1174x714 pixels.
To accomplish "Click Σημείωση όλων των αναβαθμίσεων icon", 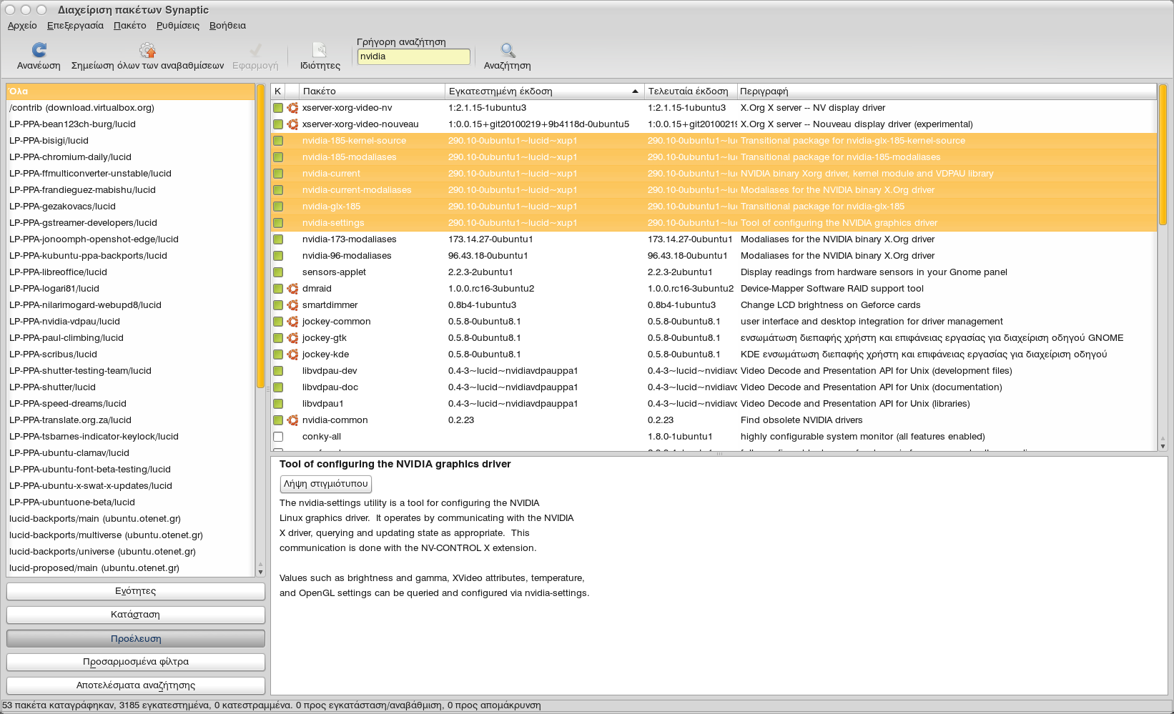I will [147, 50].
